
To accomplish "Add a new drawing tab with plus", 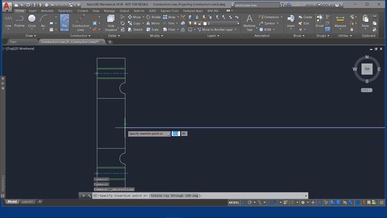I will pos(110,42).
